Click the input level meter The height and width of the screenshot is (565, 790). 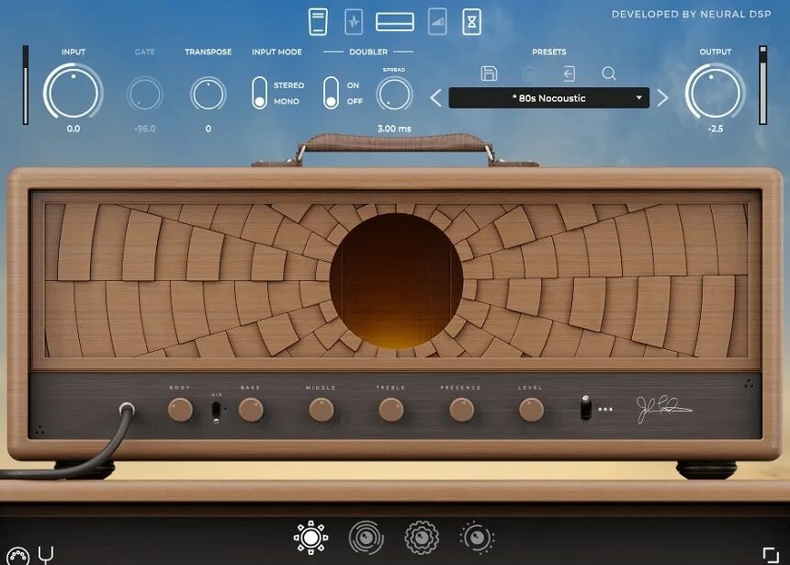[25, 85]
